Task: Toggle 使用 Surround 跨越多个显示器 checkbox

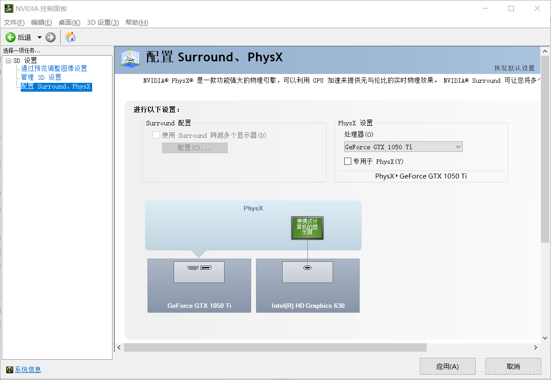Action: click(x=156, y=136)
